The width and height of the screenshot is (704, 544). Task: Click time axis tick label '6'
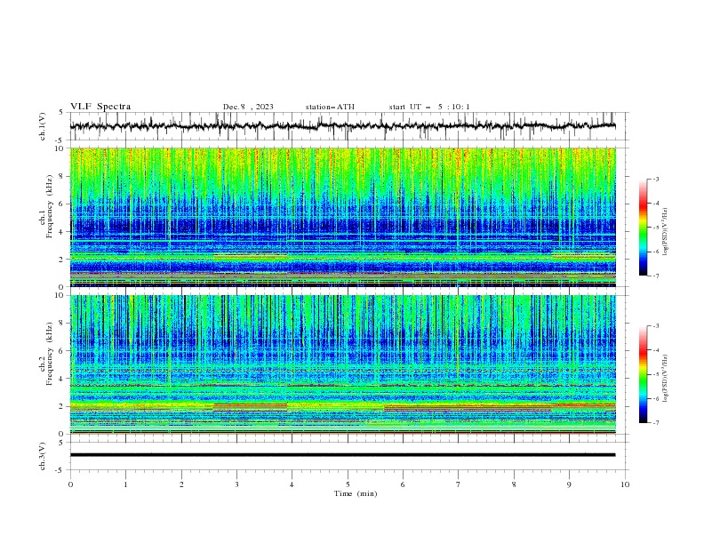404,484
